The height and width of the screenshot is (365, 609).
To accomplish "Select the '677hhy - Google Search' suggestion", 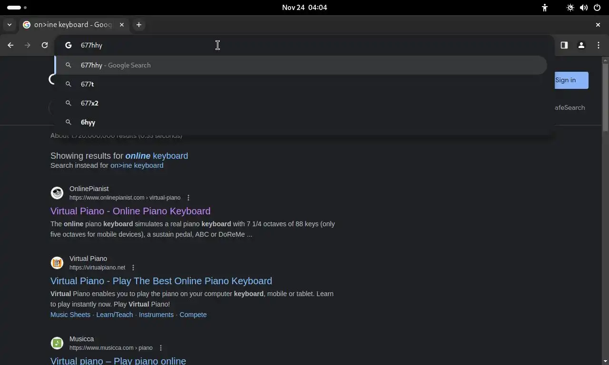I will pos(301,65).
